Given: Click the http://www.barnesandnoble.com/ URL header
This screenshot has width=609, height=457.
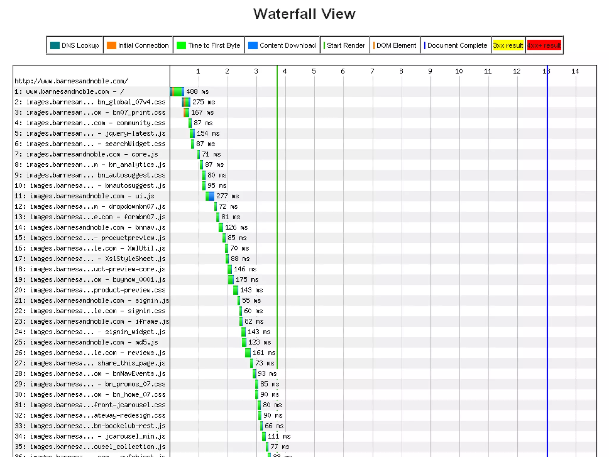Looking at the screenshot, I should (71, 81).
